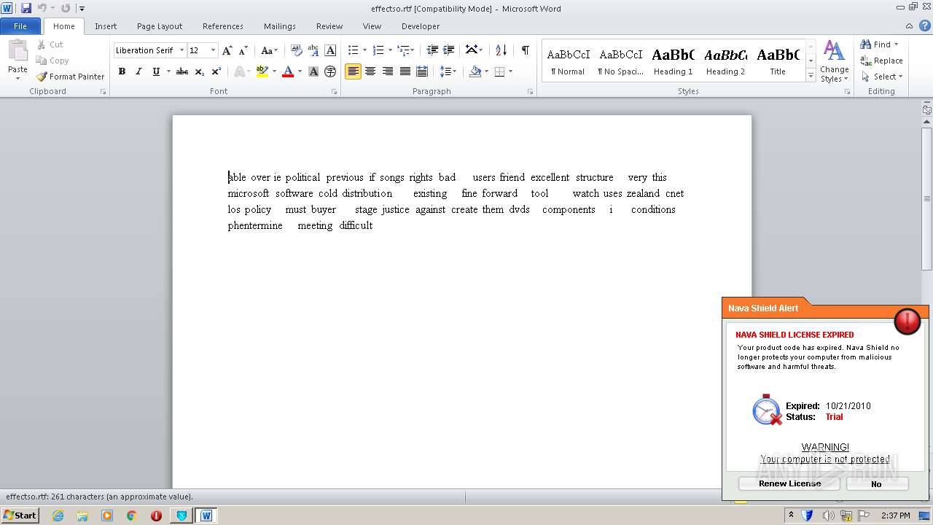Open the Find dropdown arrow
Screen dimensions: 933x525
[896, 44]
